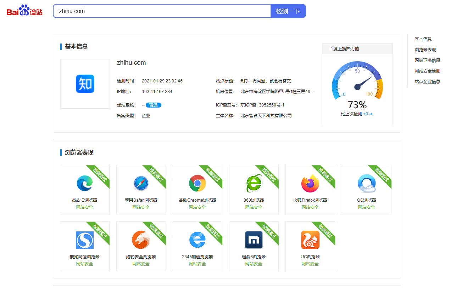Viewport: 456px width, 288px height.
Task: Jump to 基本信息 in side navigation
Action: [423, 39]
